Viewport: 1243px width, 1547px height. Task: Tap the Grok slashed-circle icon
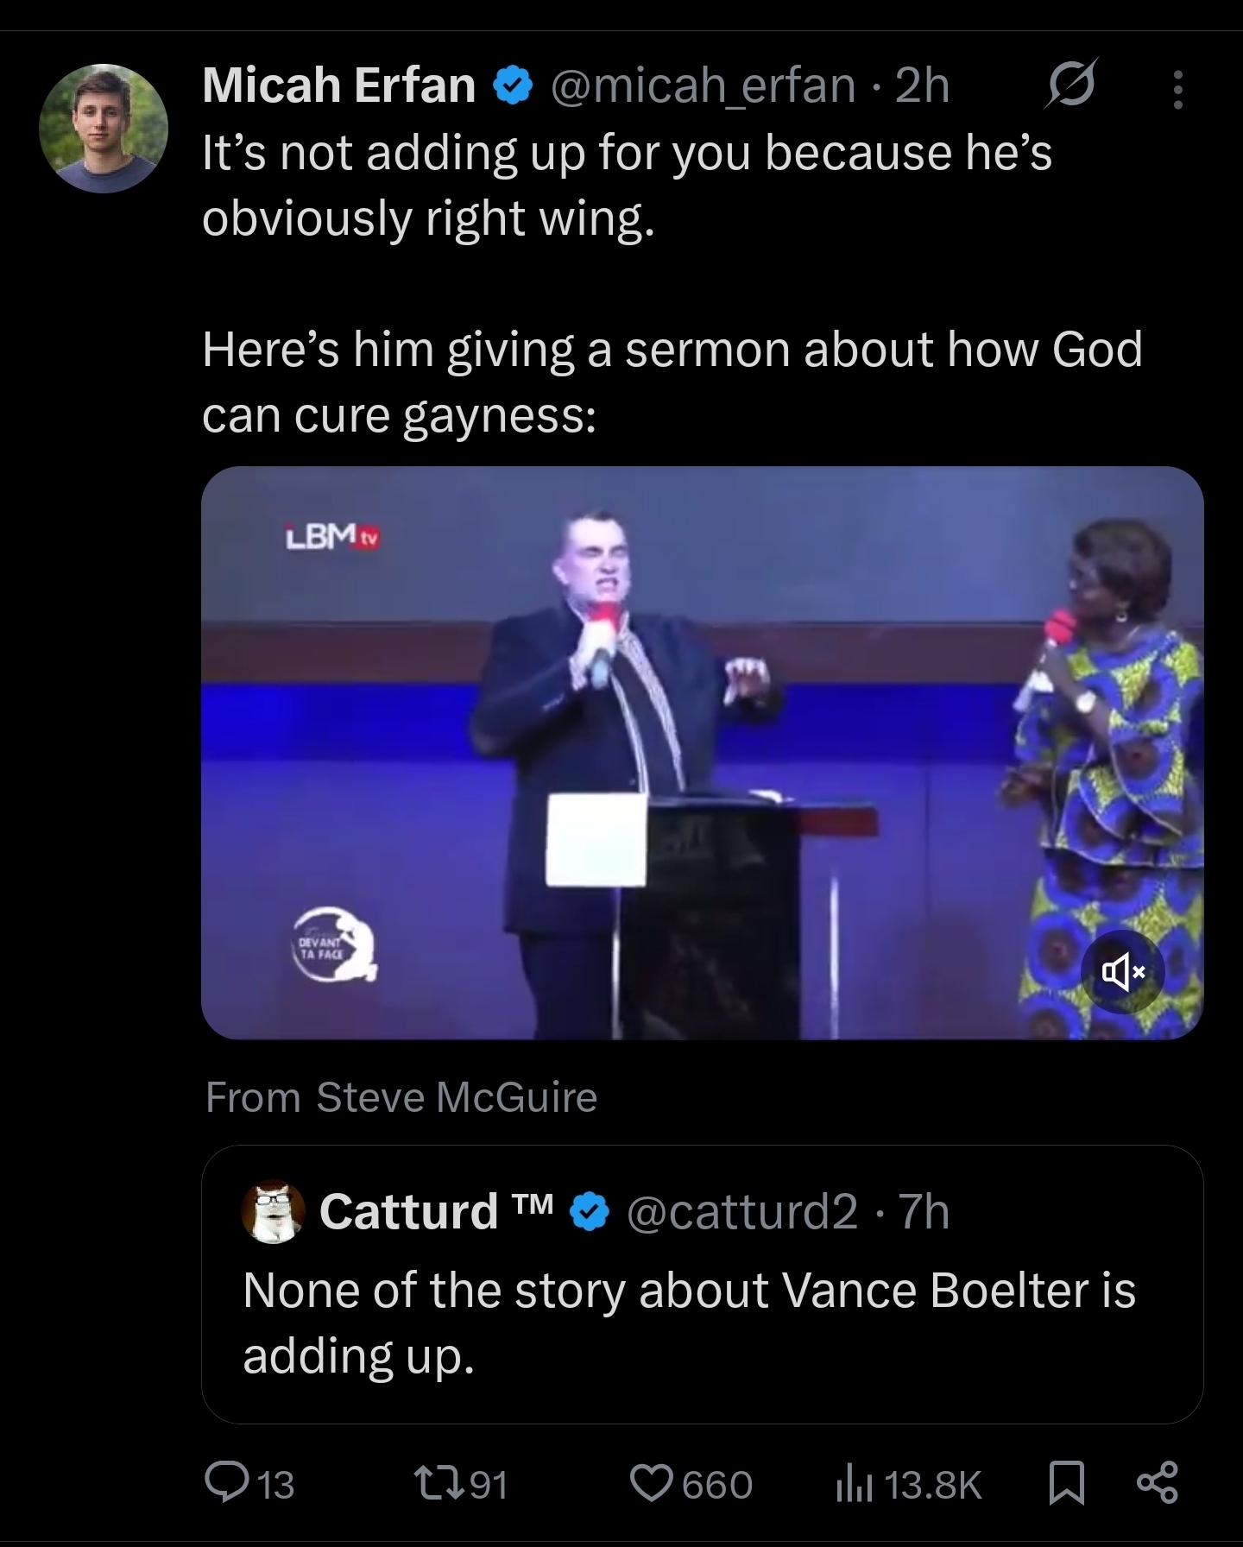click(x=1072, y=84)
